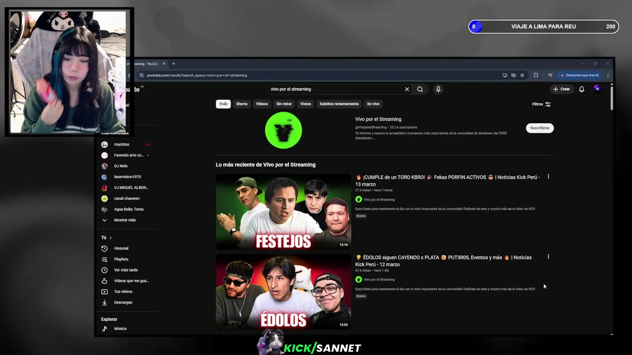Open the Historial icon in sidebar
This screenshot has width=632, height=355.
[x=104, y=248]
